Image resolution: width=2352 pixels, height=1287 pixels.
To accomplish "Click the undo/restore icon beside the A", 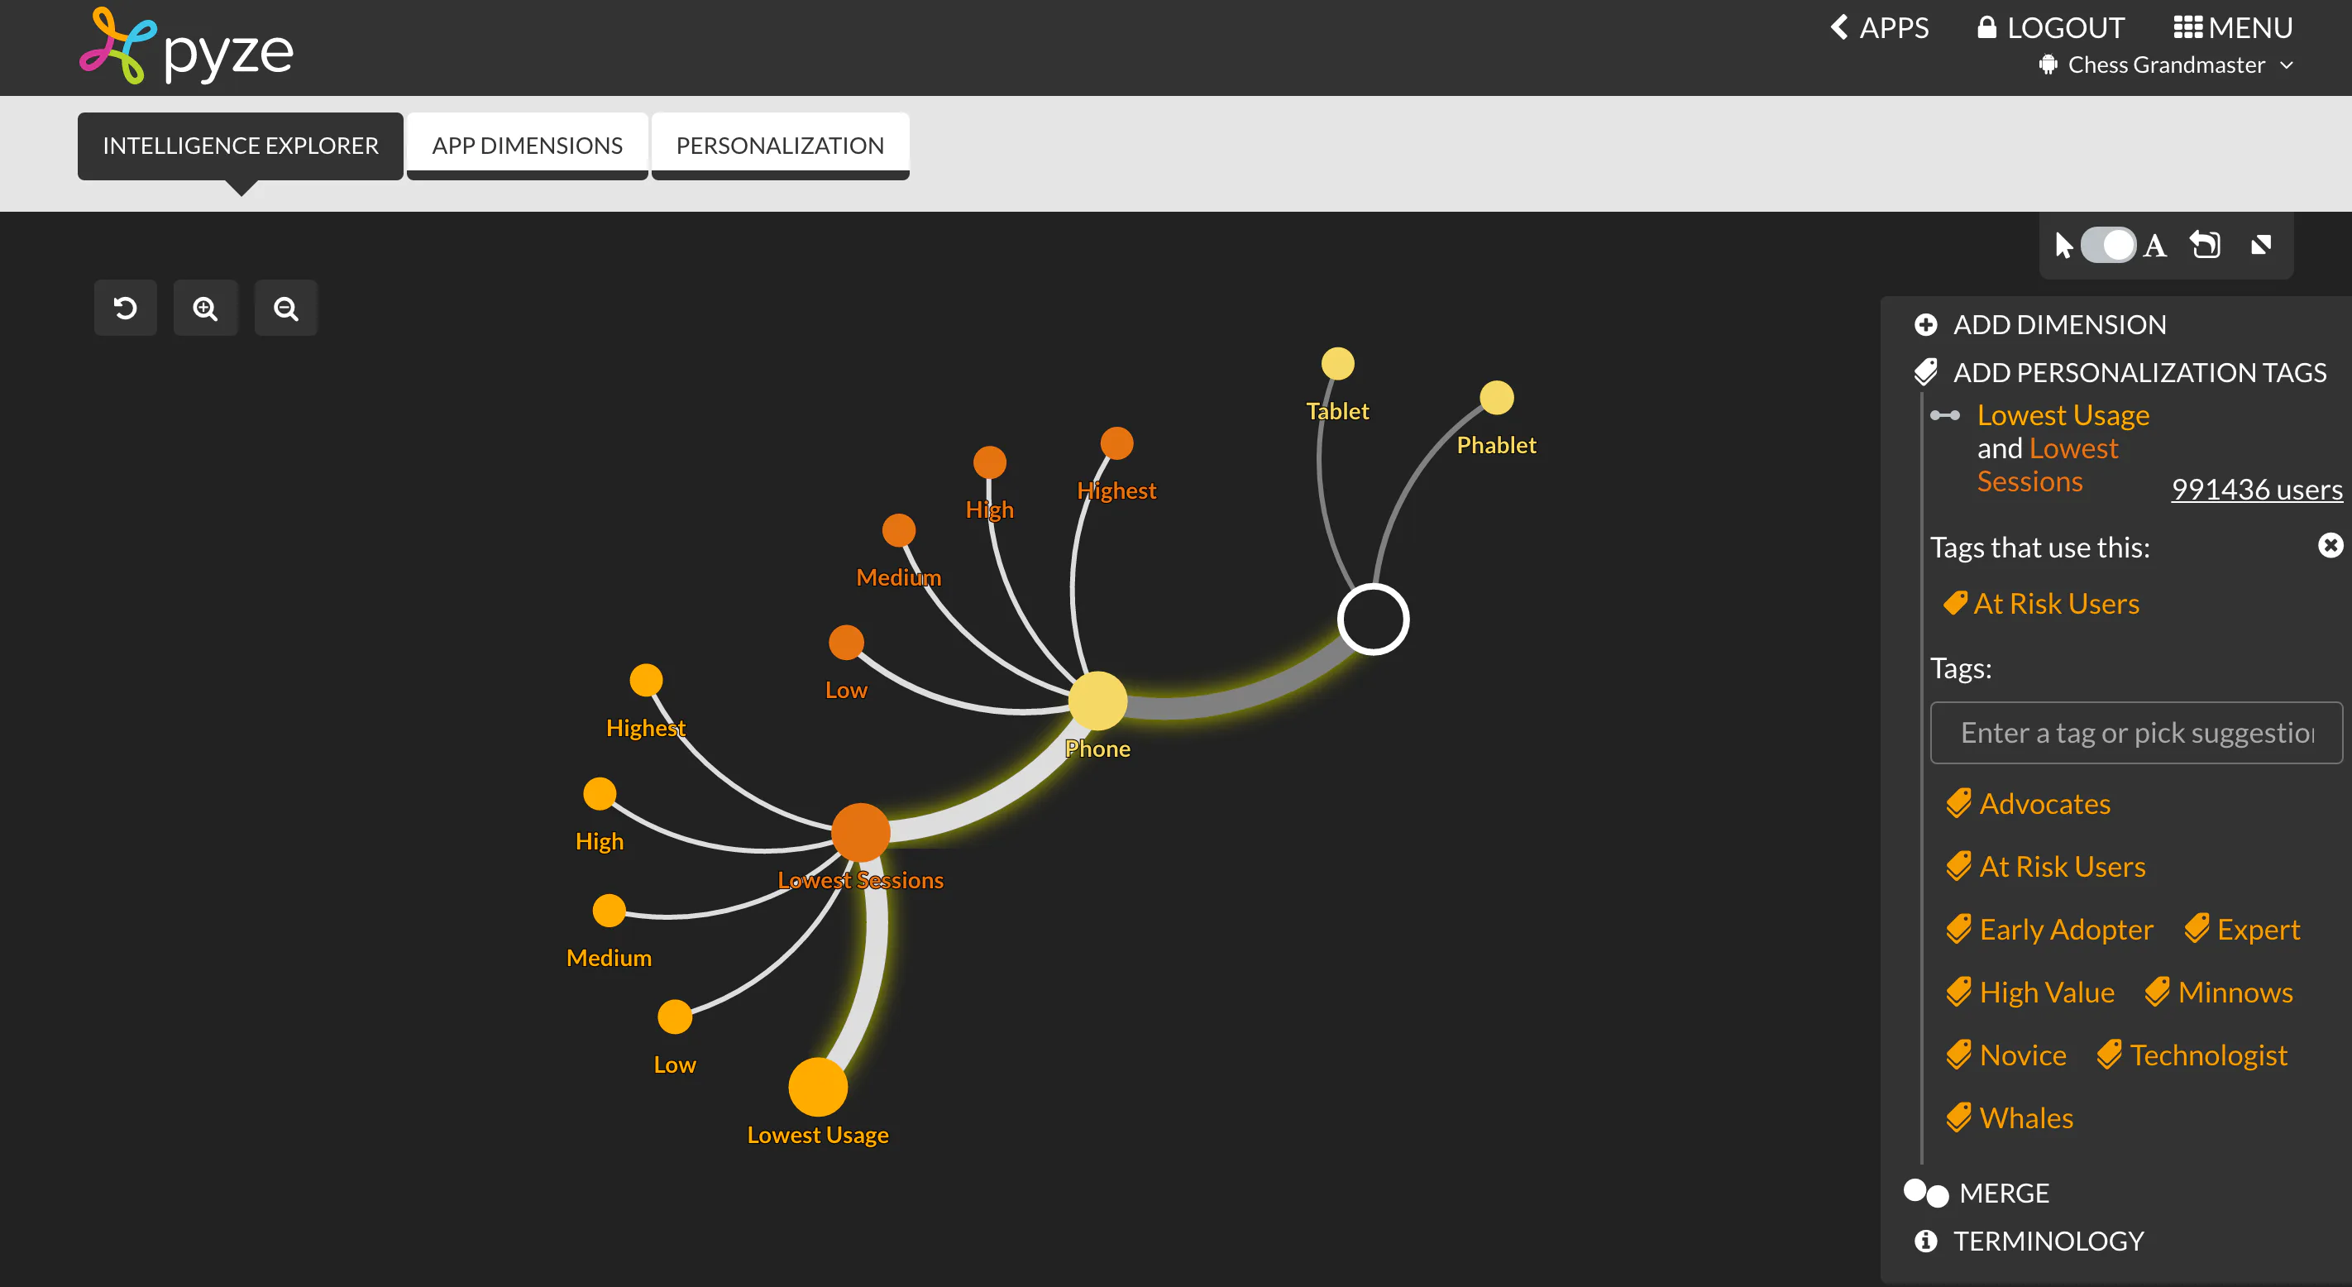I will pos(2205,245).
